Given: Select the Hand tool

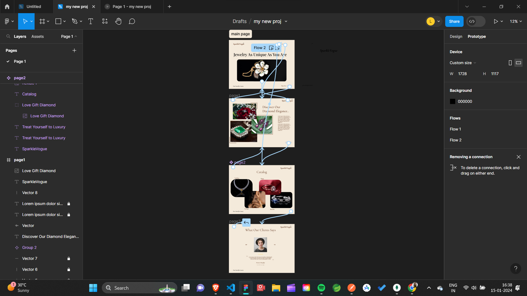Looking at the screenshot, I should 118,21.
